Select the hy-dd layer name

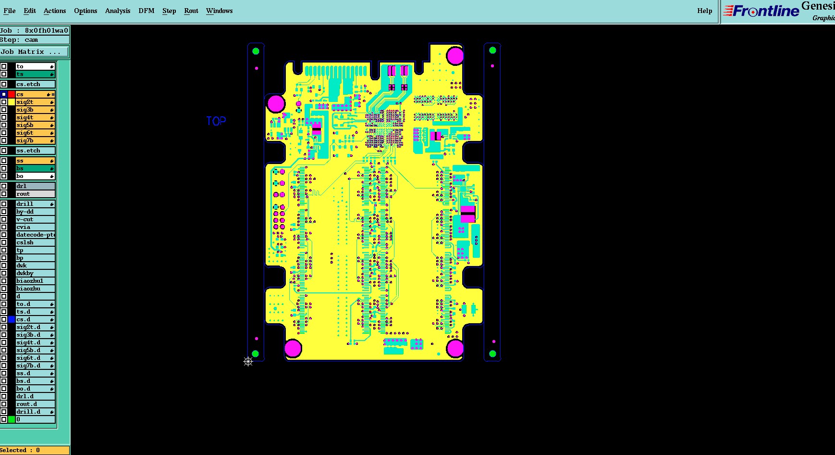(36, 212)
